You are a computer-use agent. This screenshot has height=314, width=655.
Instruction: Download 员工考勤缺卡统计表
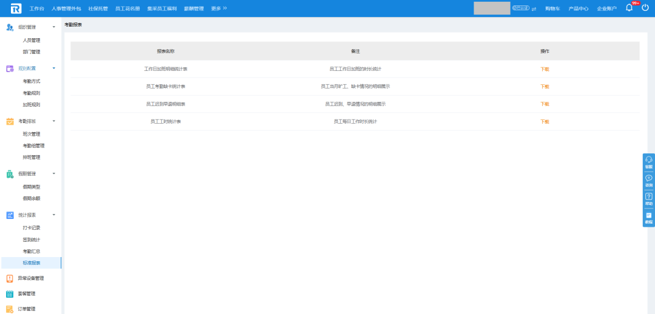pyautogui.click(x=545, y=87)
